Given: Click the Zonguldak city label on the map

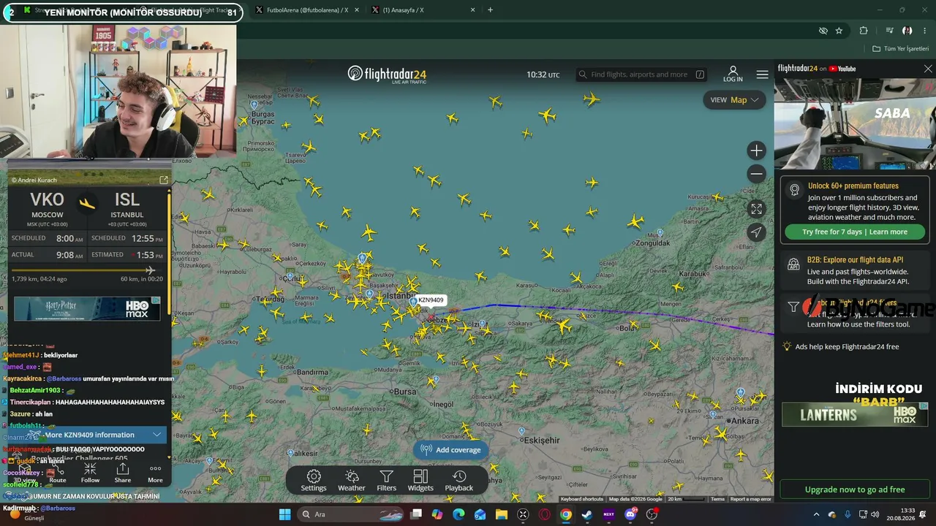Looking at the screenshot, I should point(652,243).
